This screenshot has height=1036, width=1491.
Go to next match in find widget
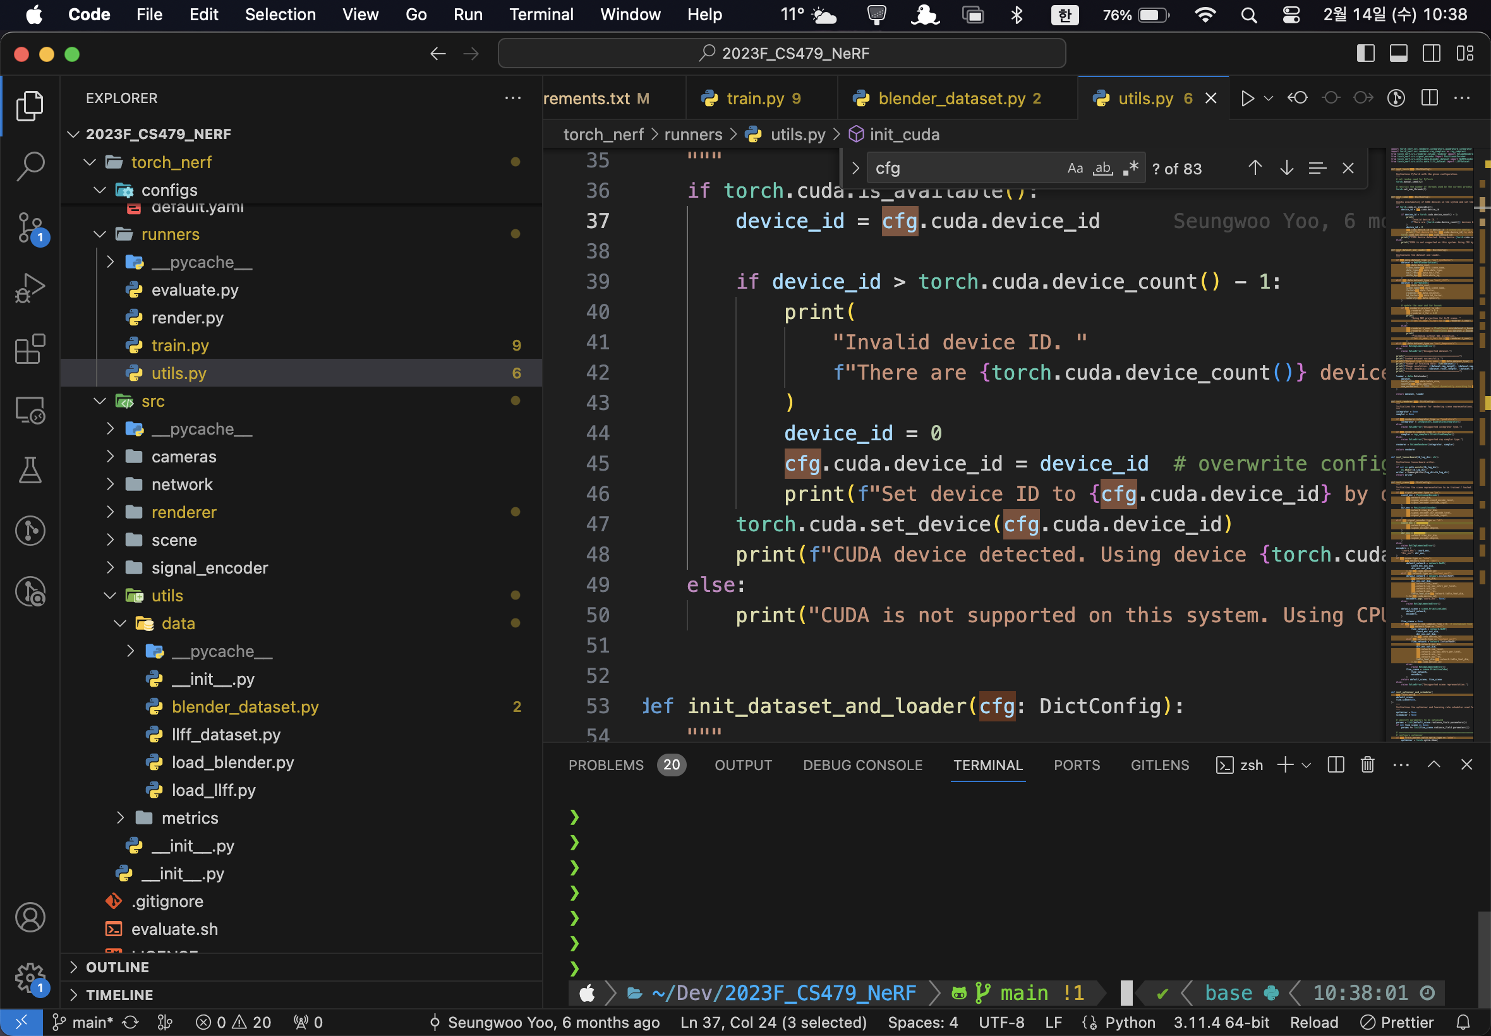point(1286,168)
